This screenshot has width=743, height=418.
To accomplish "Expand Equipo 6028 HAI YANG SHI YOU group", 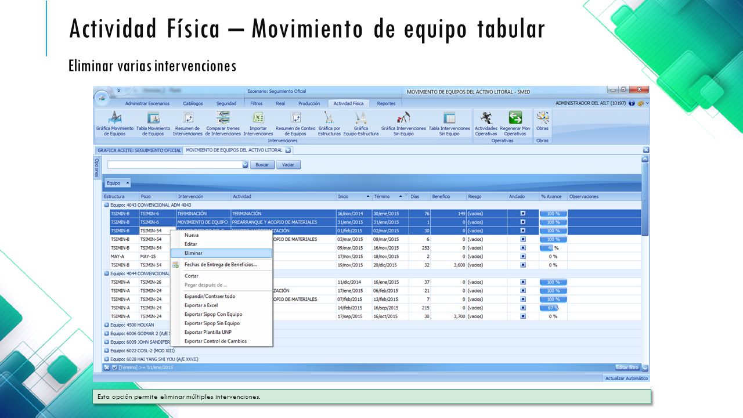I will [107, 359].
